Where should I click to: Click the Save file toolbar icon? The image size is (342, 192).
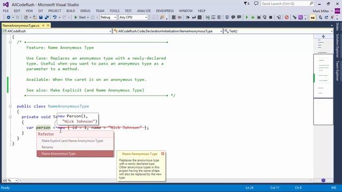(x=41, y=17)
